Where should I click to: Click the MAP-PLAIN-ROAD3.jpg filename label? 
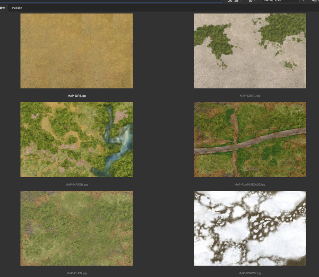click(250, 185)
